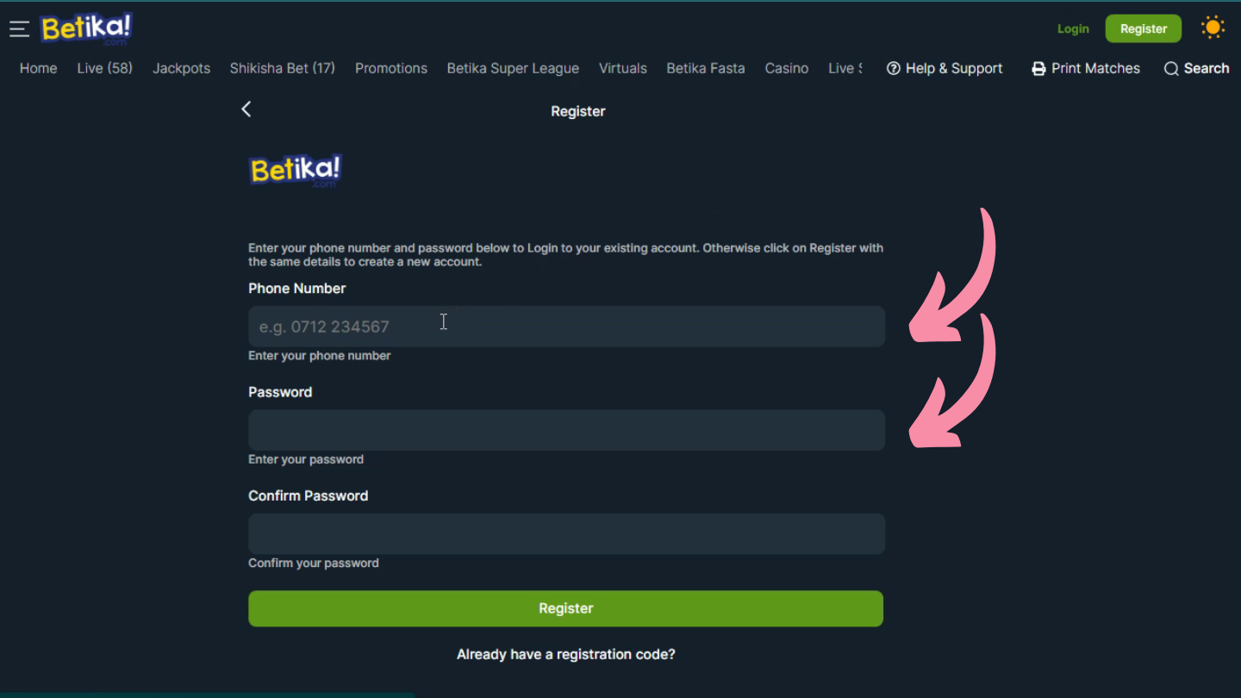
Task: Open Shikisha Bet (17)
Action: tap(282, 68)
